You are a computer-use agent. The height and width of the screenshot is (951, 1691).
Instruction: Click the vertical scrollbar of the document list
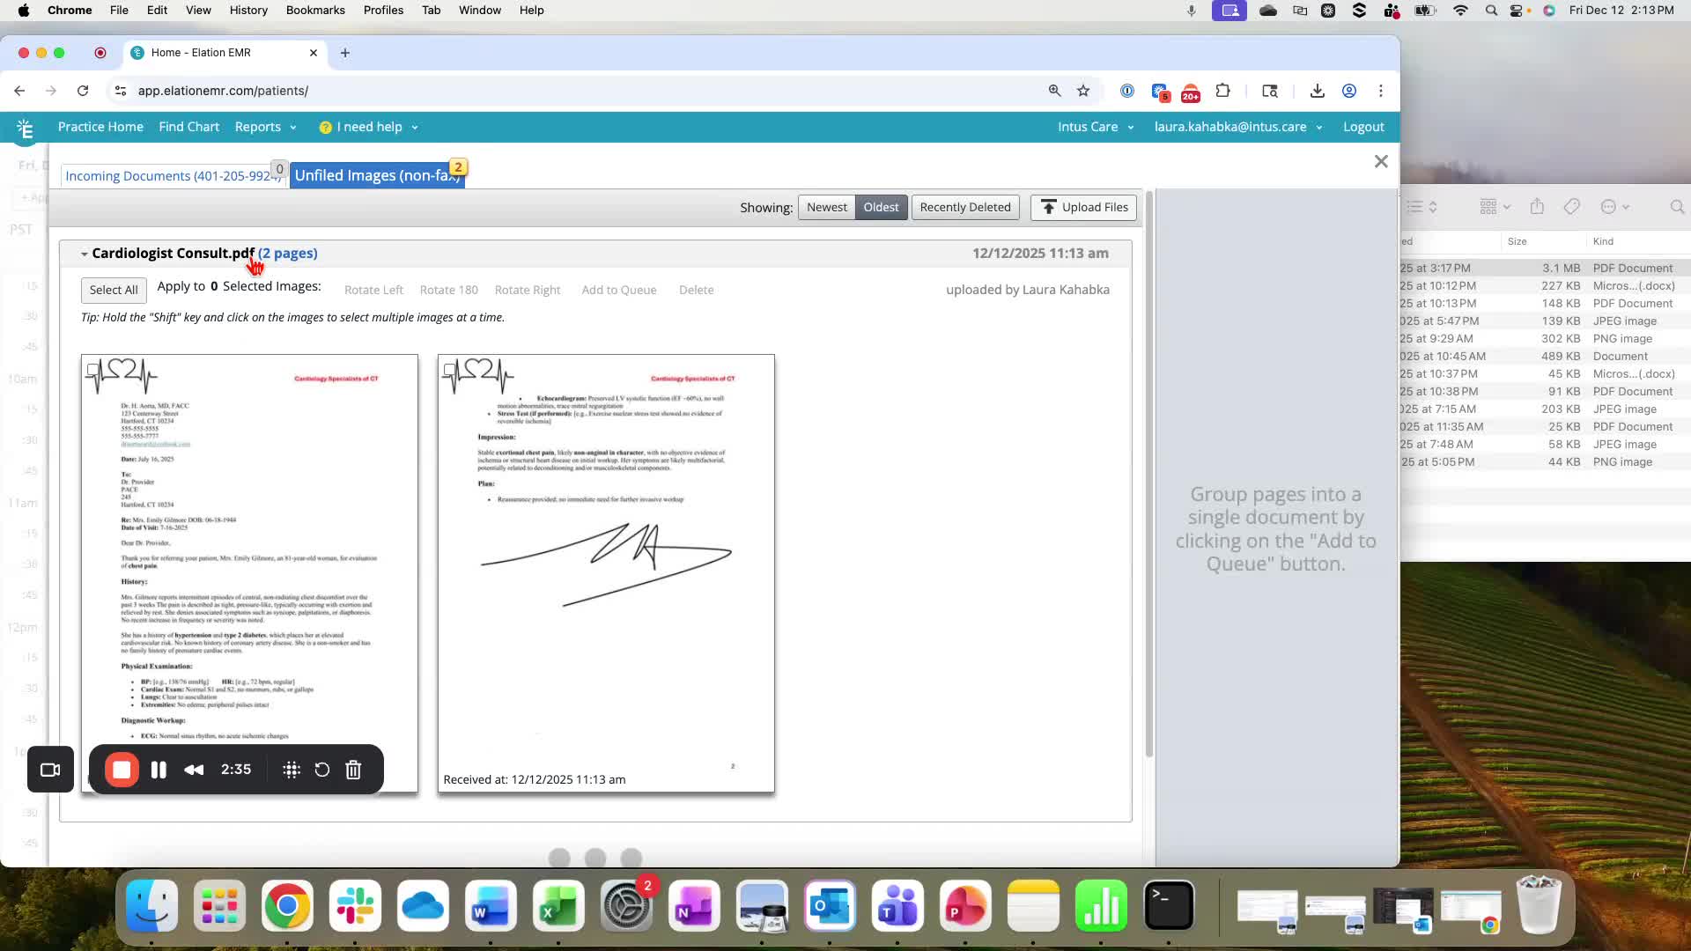(1148, 473)
